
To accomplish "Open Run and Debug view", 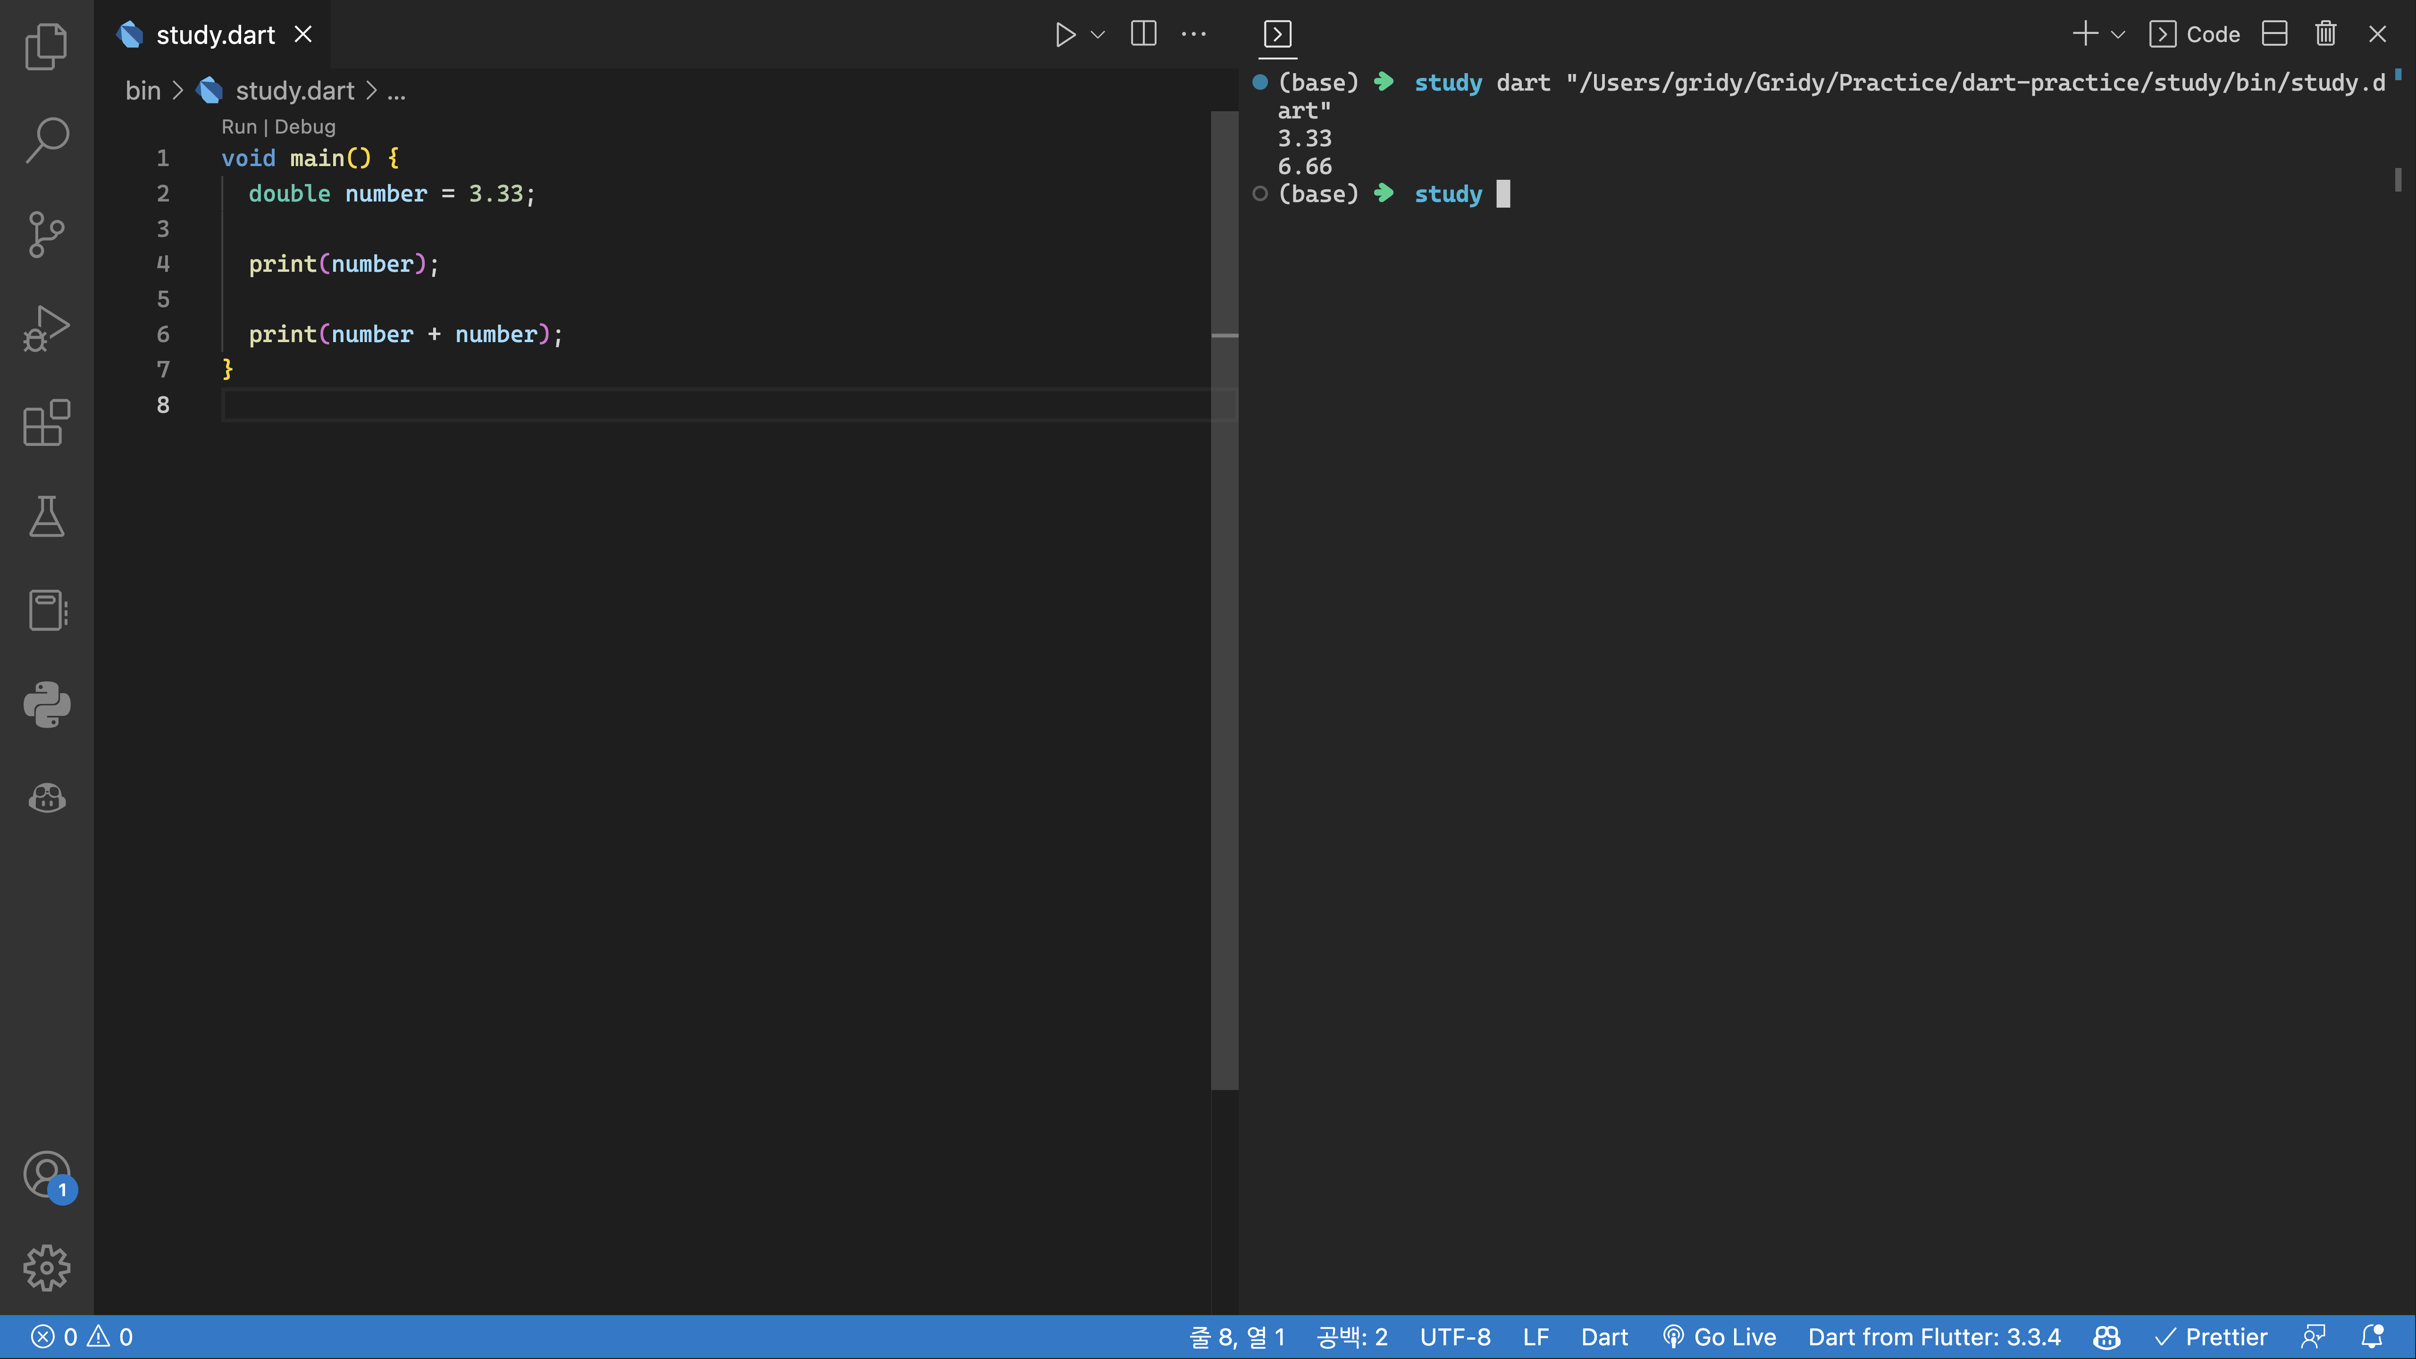I will [x=46, y=328].
